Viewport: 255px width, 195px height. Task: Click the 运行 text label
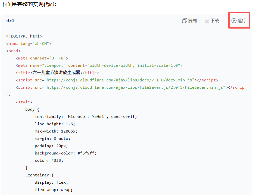click(x=242, y=21)
